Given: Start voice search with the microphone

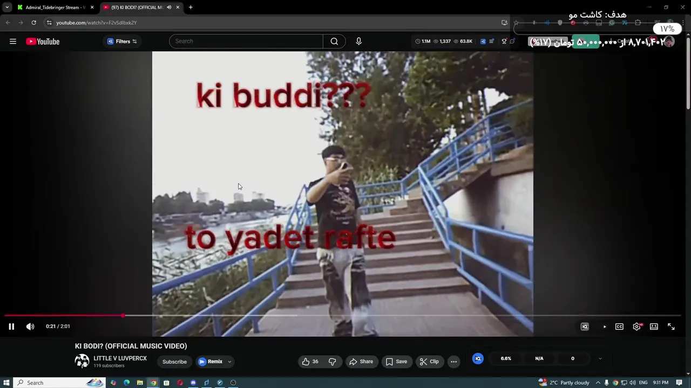Looking at the screenshot, I should [358, 41].
